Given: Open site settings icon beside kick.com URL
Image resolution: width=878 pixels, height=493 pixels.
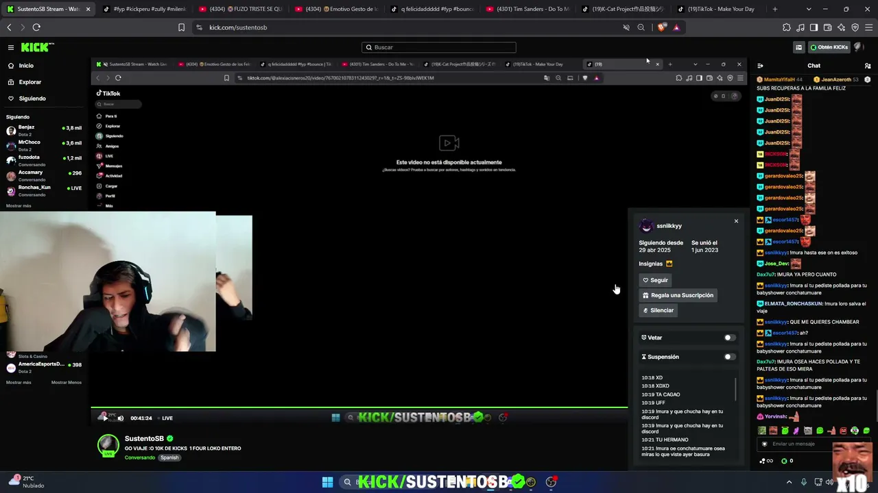Looking at the screenshot, I should [x=199, y=27].
